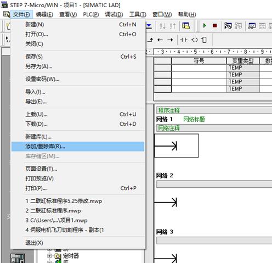The width and height of the screenshot is (272, 263).
Task: Open the 工具(T) menu
Action: [138, 14]
